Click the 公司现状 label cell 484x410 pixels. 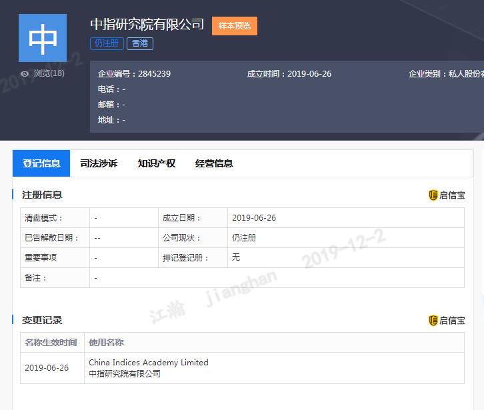tap(193, 238)
